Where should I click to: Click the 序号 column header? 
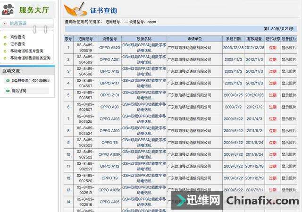[x=68, y=39]
